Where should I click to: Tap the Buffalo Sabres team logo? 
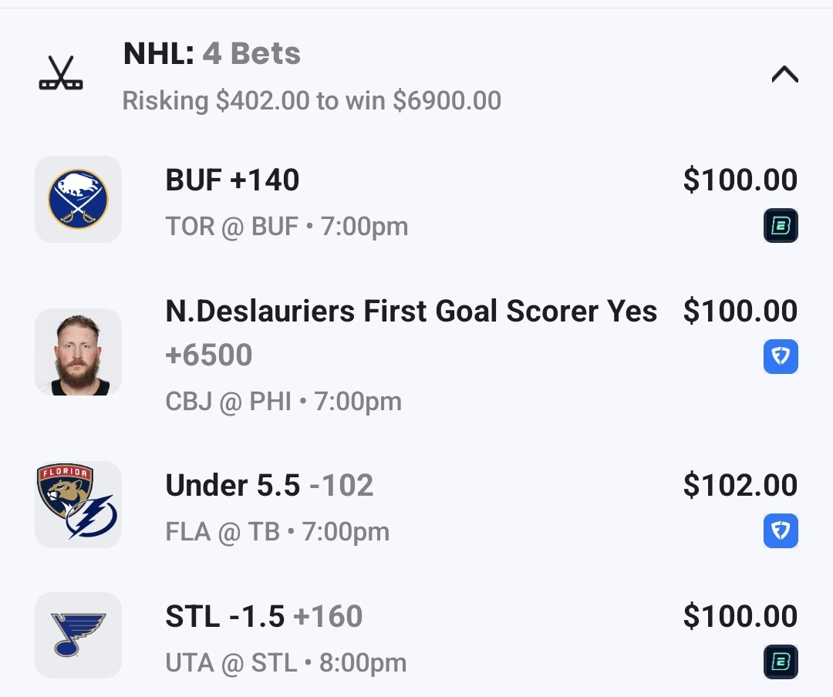pos(78,199)
